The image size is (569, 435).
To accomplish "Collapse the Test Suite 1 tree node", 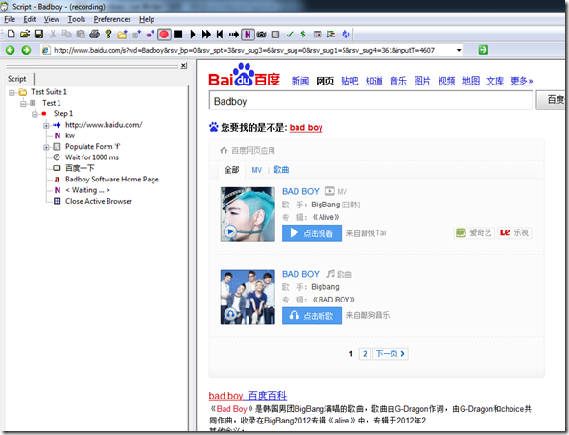I will [x=12, y=92].
